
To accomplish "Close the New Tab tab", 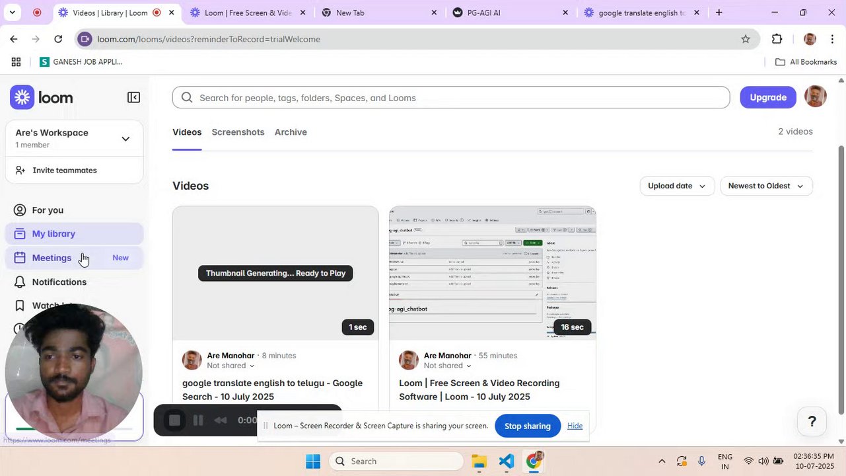I will pos(434,13).
